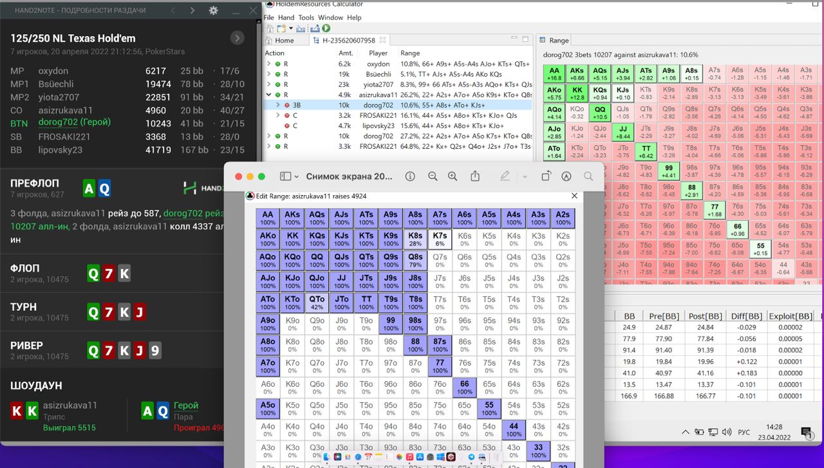Close the H-235620607958 tab

pyautogui.click(x=382, y=40)
